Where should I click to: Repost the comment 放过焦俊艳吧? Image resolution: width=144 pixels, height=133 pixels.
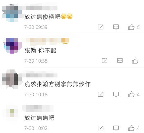coord(101,27)
